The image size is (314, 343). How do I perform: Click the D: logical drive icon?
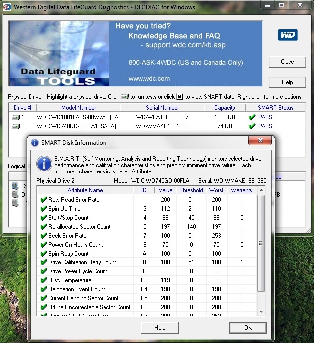pyautogui.click(x=15, y=194)
